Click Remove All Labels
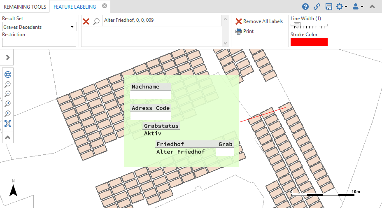The height and width of the screenshot is (219, 382). click(259, 21)
